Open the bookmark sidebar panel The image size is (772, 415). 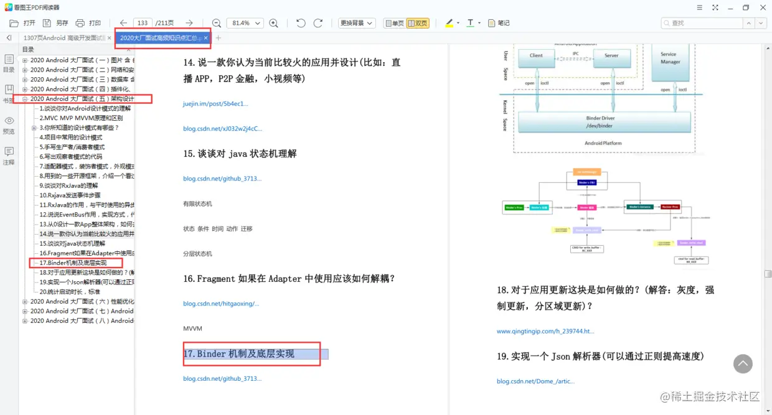pyautogui.click(x=9, y=94)
